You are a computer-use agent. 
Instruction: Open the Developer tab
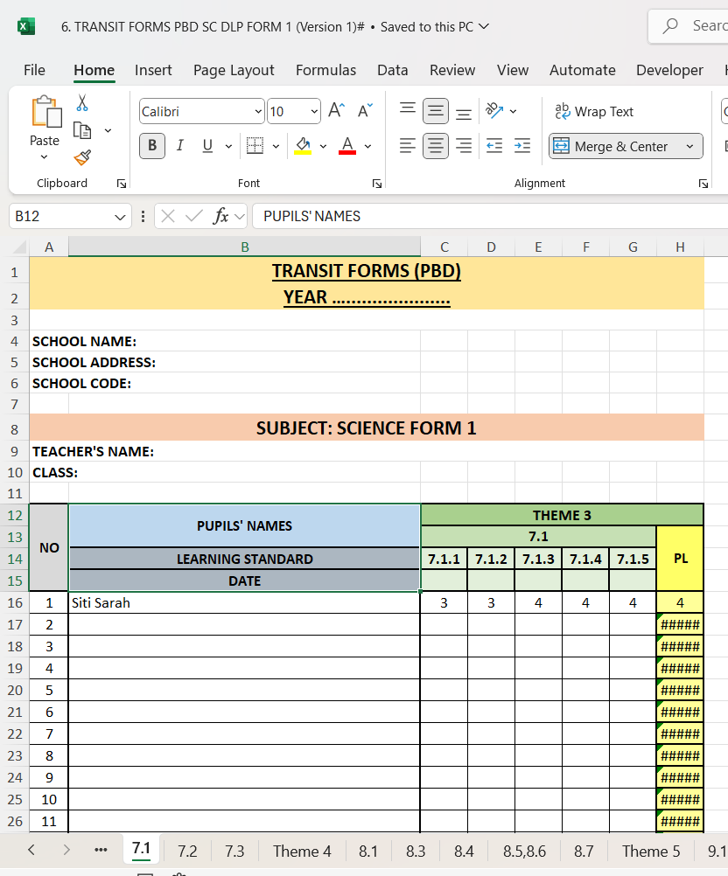(670, 71)
